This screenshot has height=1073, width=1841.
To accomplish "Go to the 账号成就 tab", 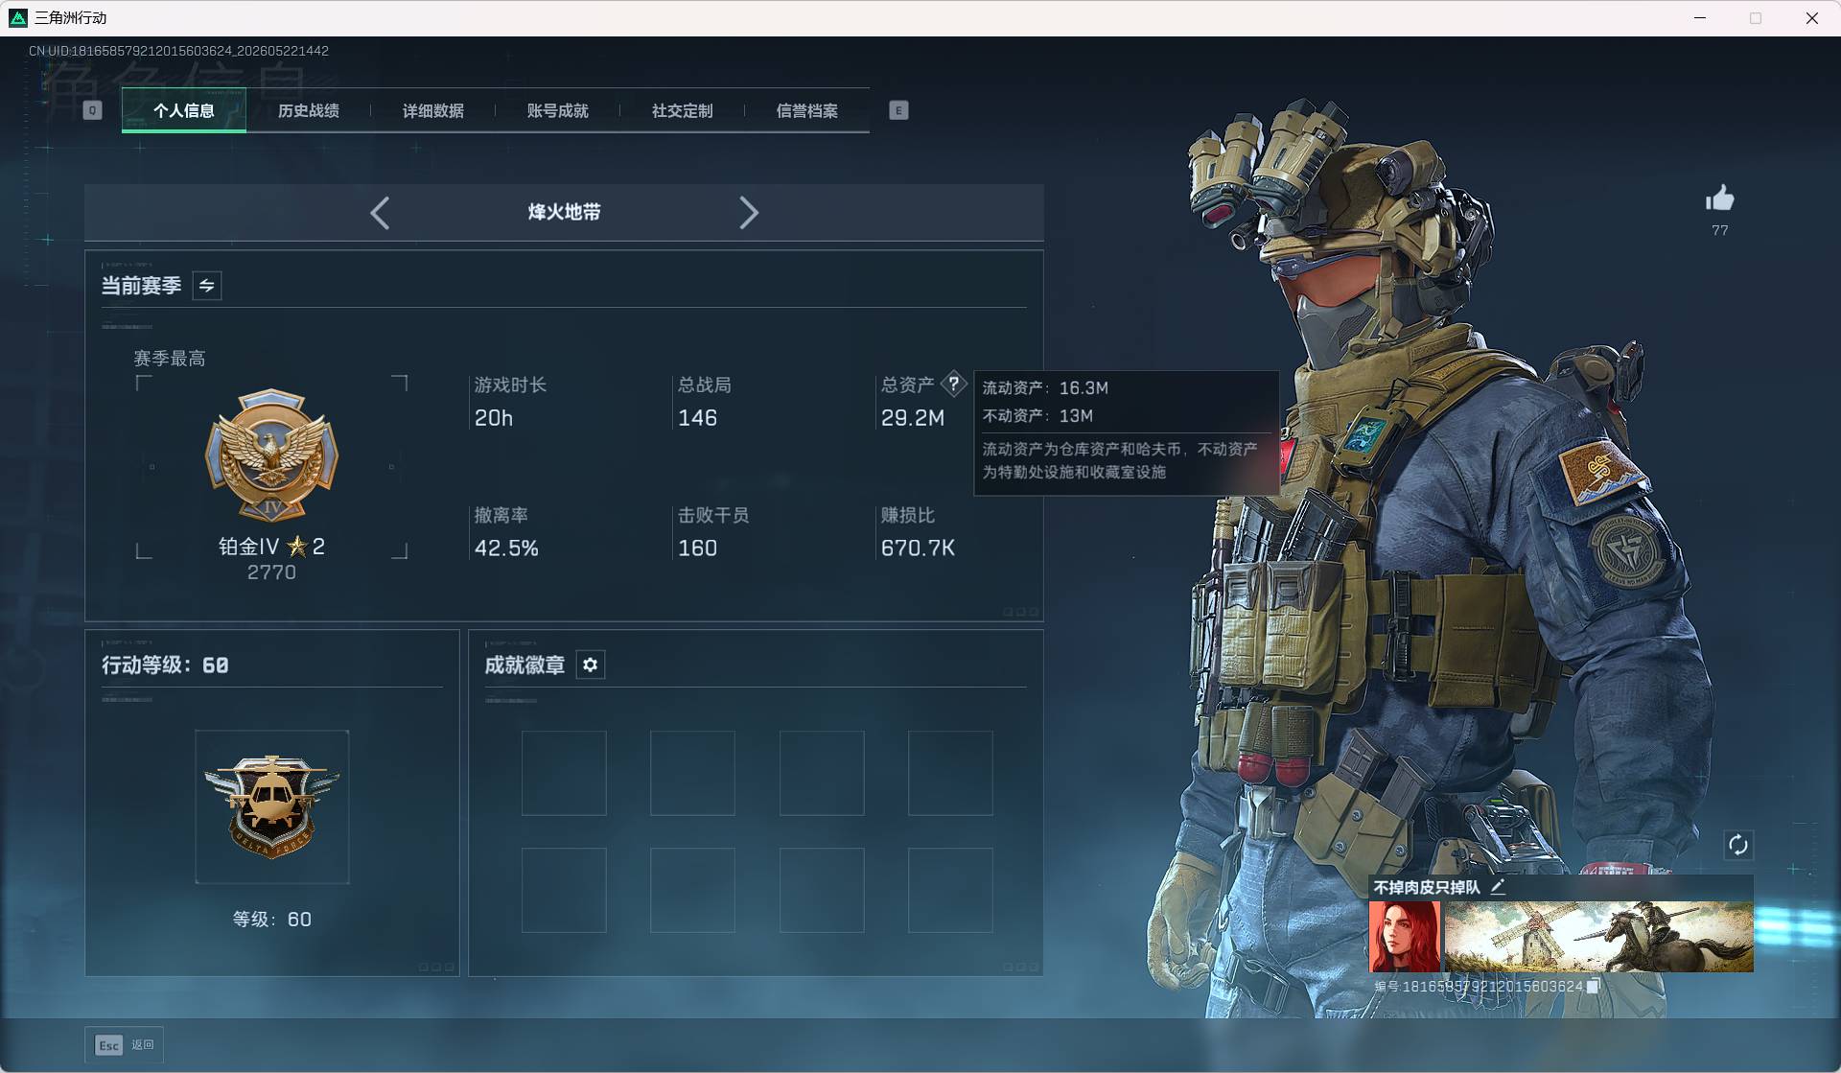I will pyautogui.click(x=557, y=110).
